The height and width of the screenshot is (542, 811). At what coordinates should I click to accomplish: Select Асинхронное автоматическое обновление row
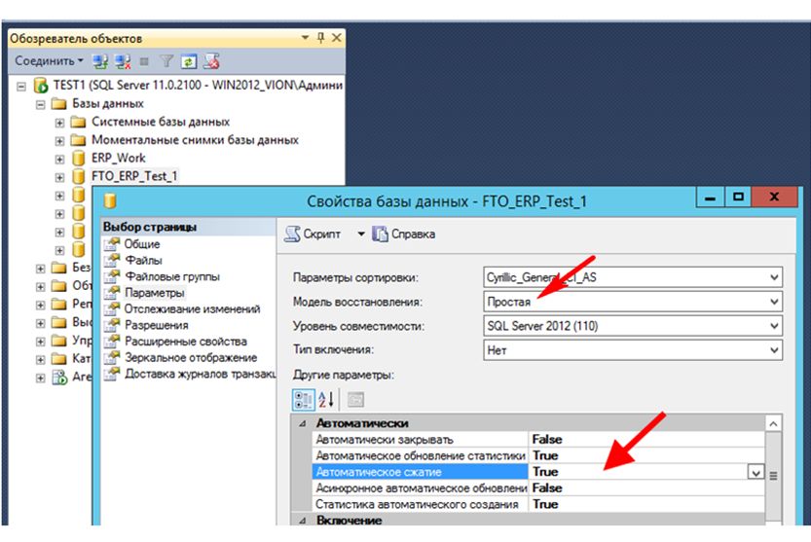pos(538,488)
